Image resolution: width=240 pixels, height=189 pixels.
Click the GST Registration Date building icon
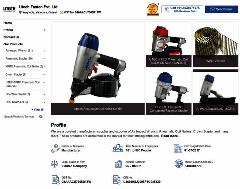[x=178, y=148]
